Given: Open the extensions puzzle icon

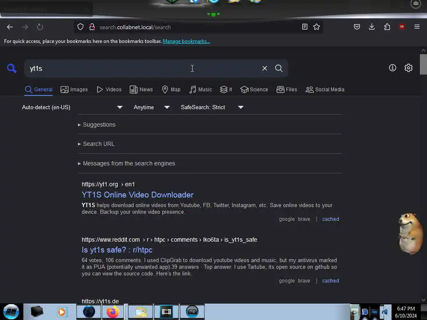Looking at the screenshot, I should point(387,27).
